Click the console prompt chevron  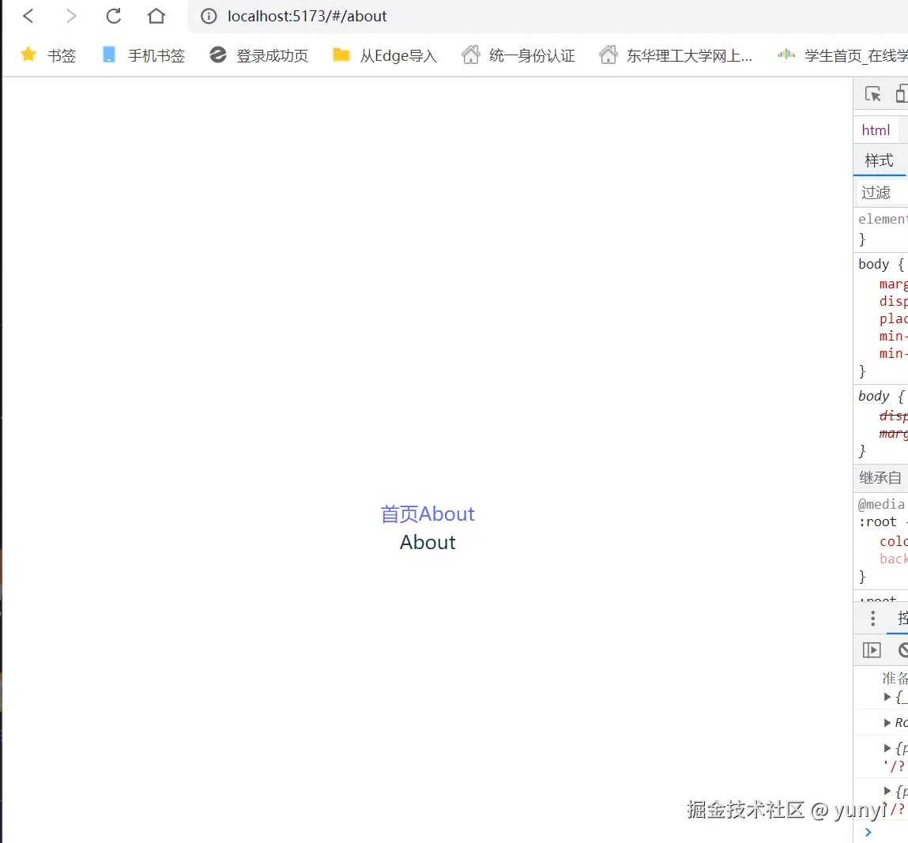point(868,832)
